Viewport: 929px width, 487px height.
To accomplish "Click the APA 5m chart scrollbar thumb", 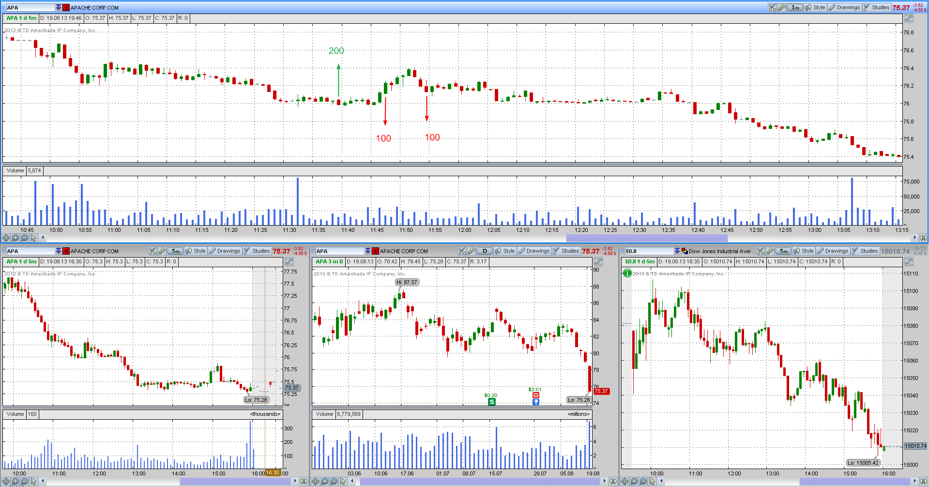I will (235, 481).
